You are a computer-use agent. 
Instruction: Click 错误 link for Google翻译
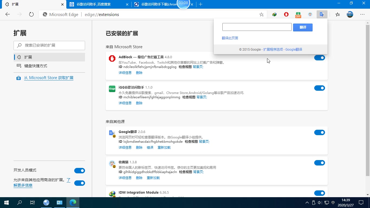click(150, 148)
